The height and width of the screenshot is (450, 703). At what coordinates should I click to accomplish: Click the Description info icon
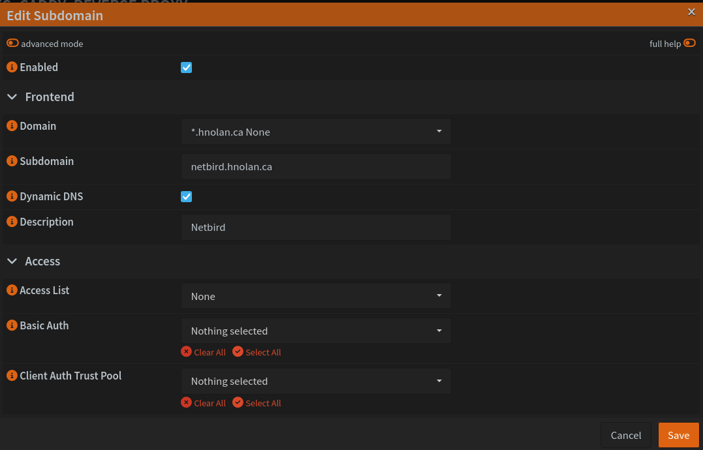(x=12, y=222)
